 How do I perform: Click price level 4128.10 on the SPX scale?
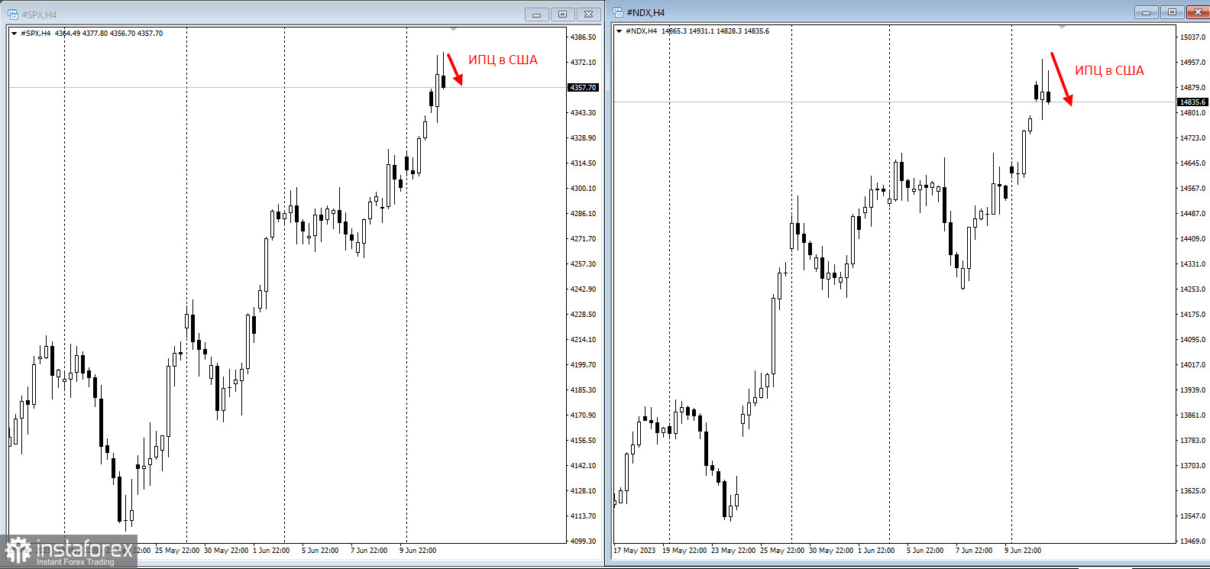[x=583, y=491]
